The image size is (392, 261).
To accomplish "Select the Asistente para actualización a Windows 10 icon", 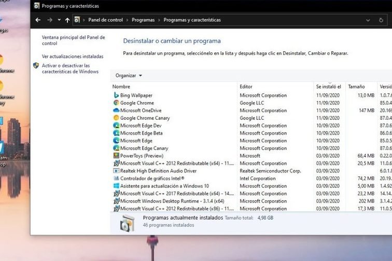I will point(116,186).
